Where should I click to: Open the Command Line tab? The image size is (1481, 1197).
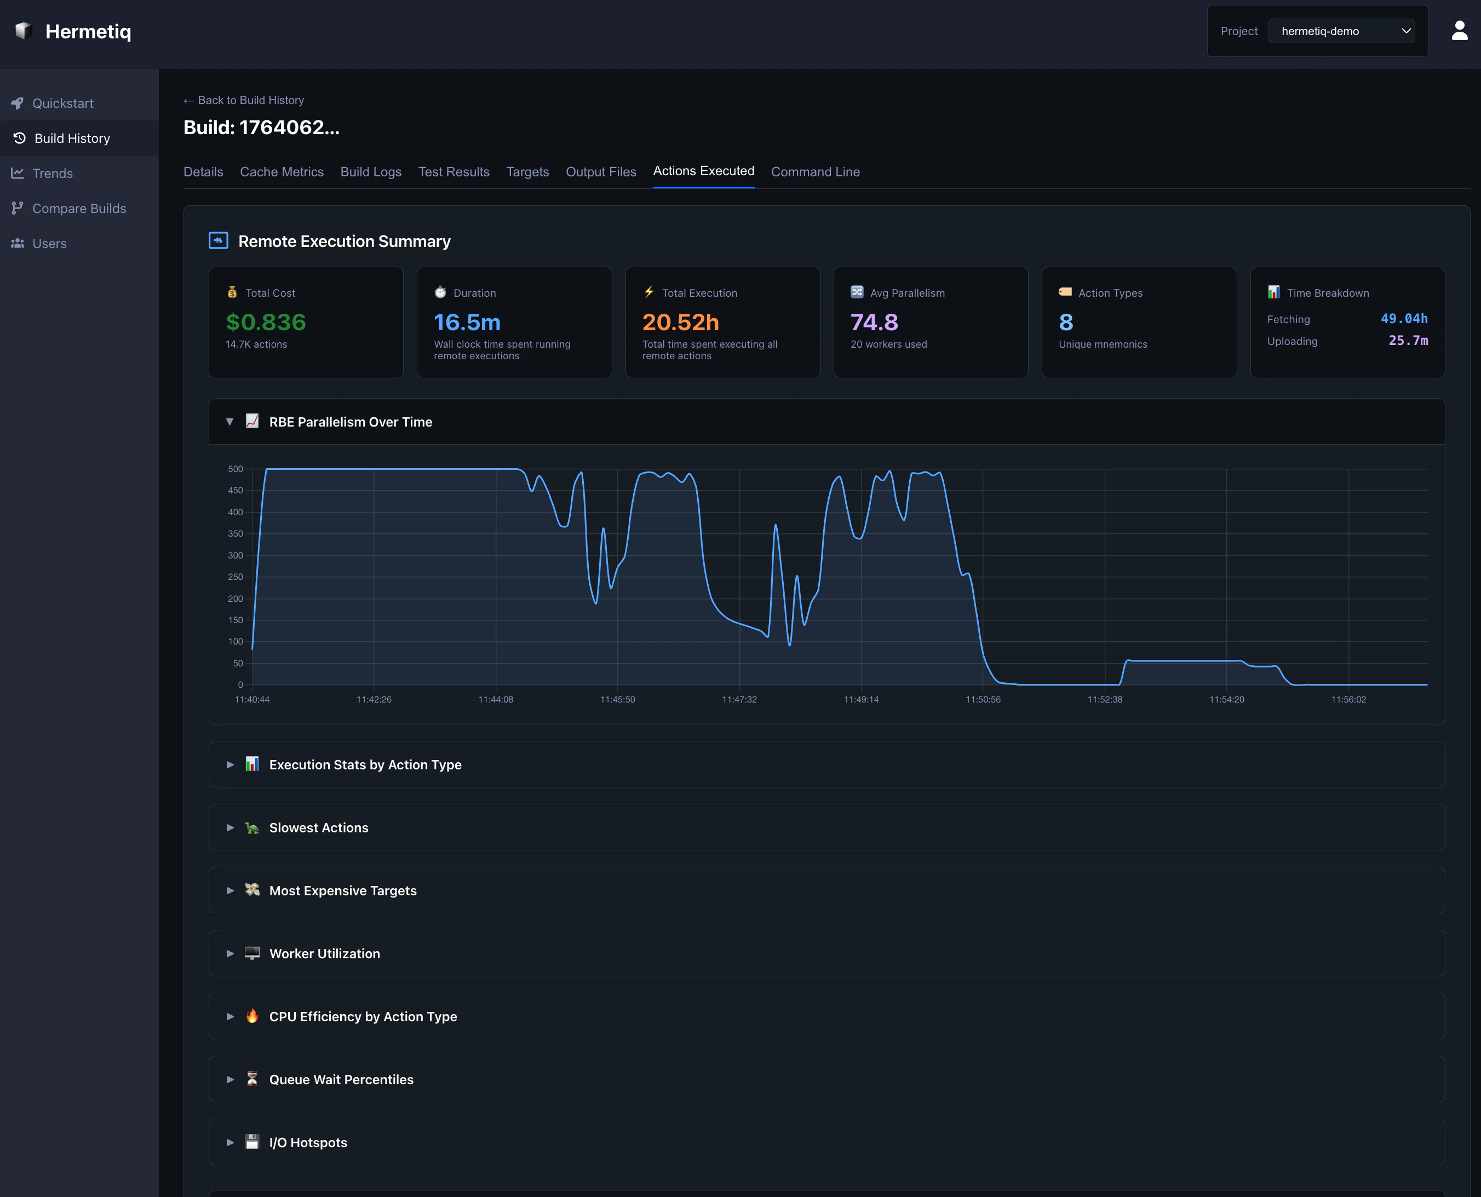(816, 172)
